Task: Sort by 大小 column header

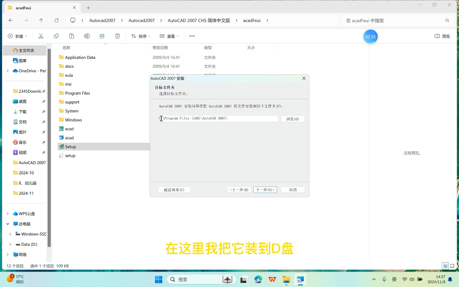Action: (x=251, y=48)
